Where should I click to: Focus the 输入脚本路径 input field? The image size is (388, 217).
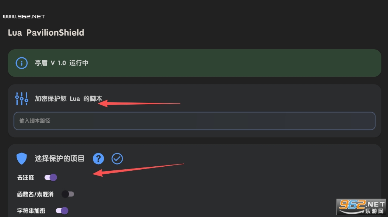tap(194, 121)
